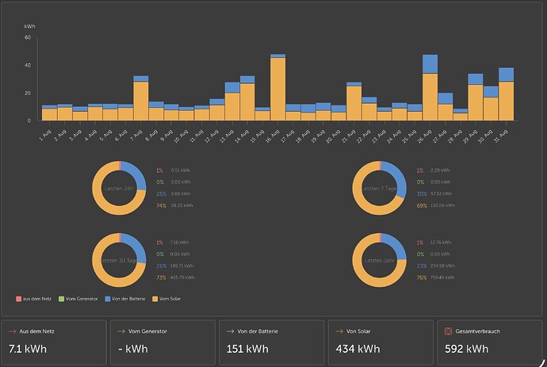Click the '23%' yearly battery percentage
Screen dimensions: 547x367
pyautogui.click(x=422, y=266)
